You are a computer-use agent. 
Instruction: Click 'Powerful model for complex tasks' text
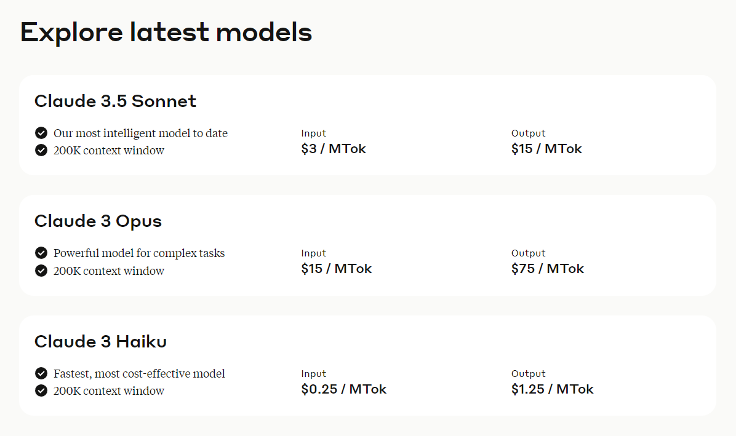pyautogui.click(x=139, y=253)
